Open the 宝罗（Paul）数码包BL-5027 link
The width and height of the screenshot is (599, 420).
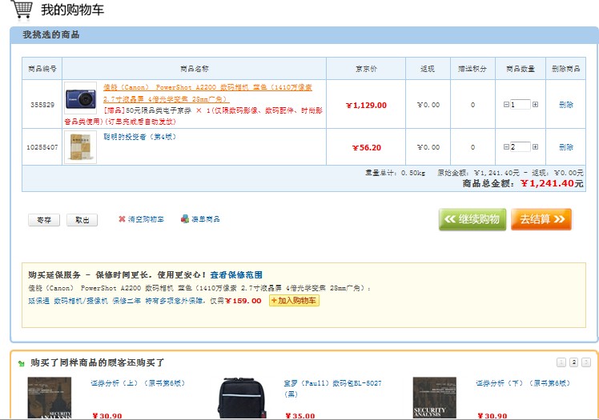pyautogui.click(x=332, y=388)
